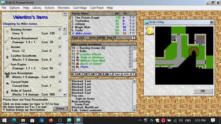Image resolution: width=221 pixels, height=124 pixels.
Task: Click OK in Exile 3 Map window
Action: 203,91
